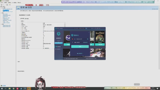The image size is (160, 90).
Task: Click the UU accelerator taskbar icon
Action: pyautogui.click(x=25, y=88)
